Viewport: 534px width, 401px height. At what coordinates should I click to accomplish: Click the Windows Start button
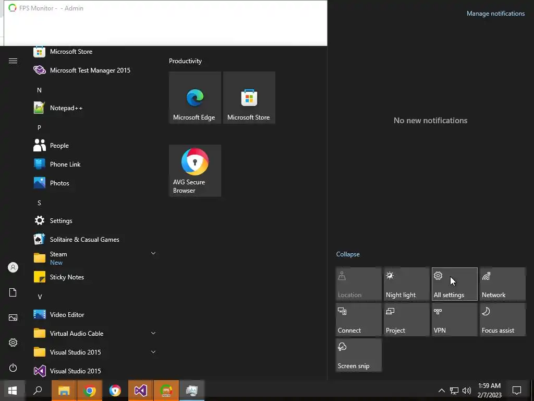[x=13, y=391]
